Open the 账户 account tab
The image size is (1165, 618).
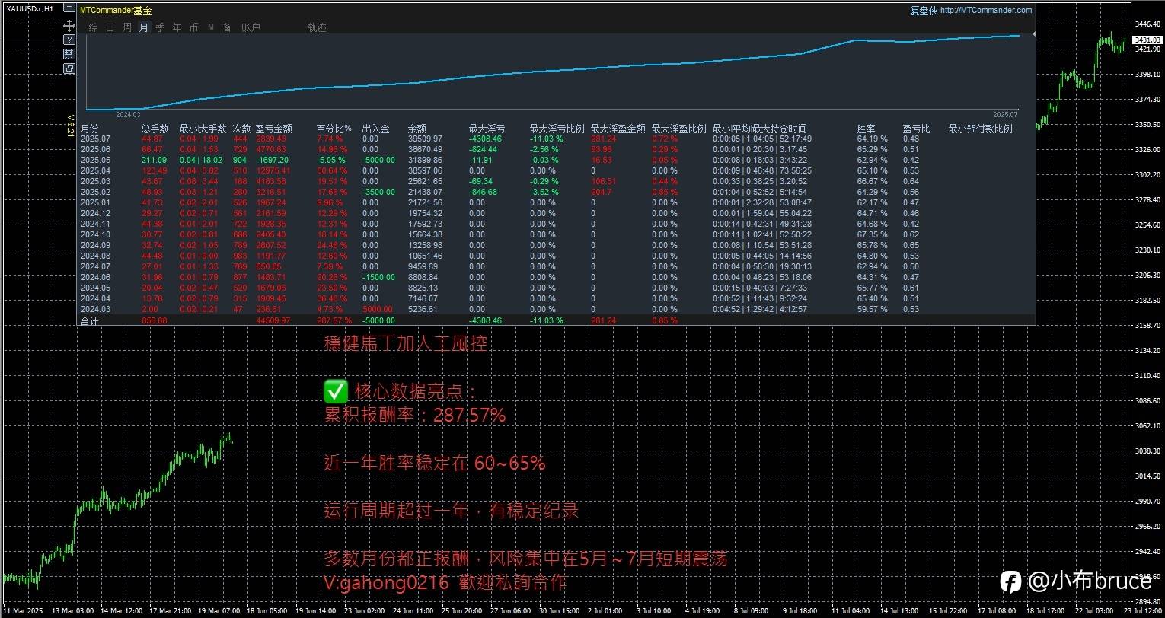click(x=251, y=27)
